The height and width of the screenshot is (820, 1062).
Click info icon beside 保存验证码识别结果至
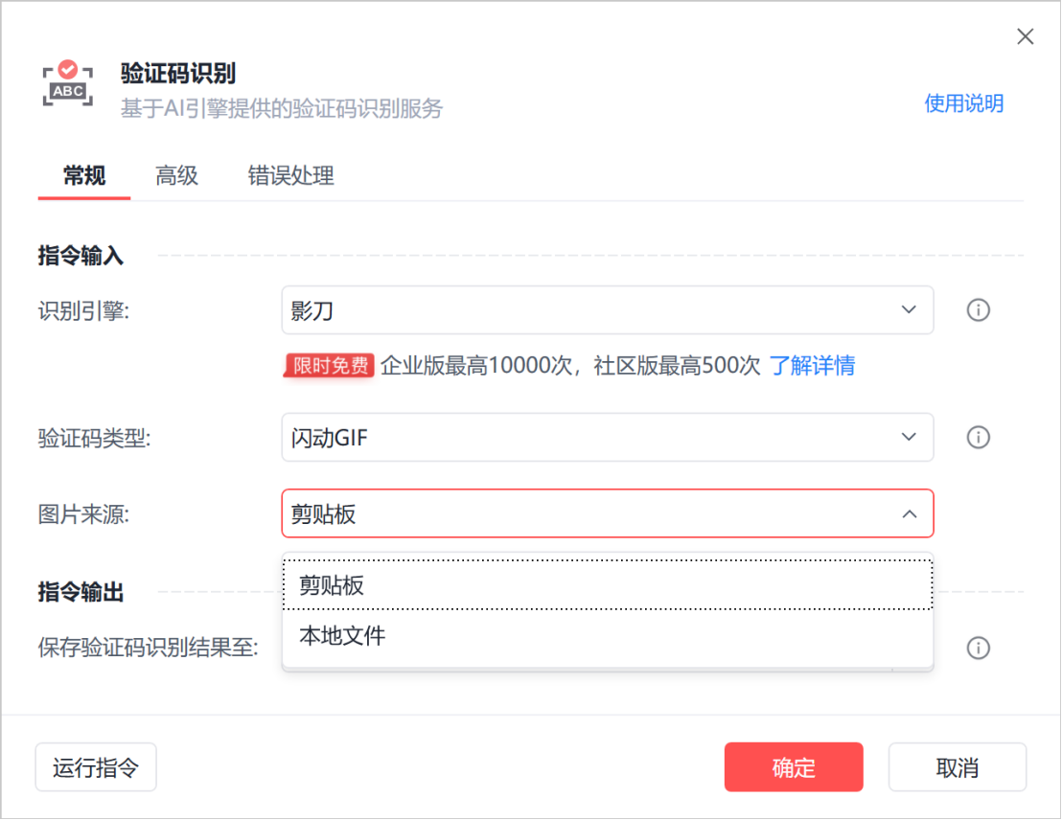coord(978,649)
